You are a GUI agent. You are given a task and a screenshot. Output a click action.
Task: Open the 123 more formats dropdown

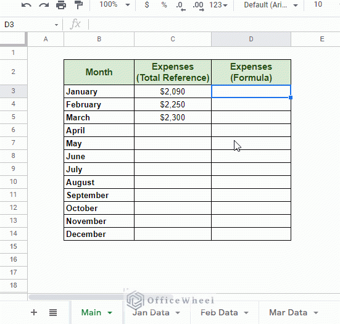(x=218, y=5)
